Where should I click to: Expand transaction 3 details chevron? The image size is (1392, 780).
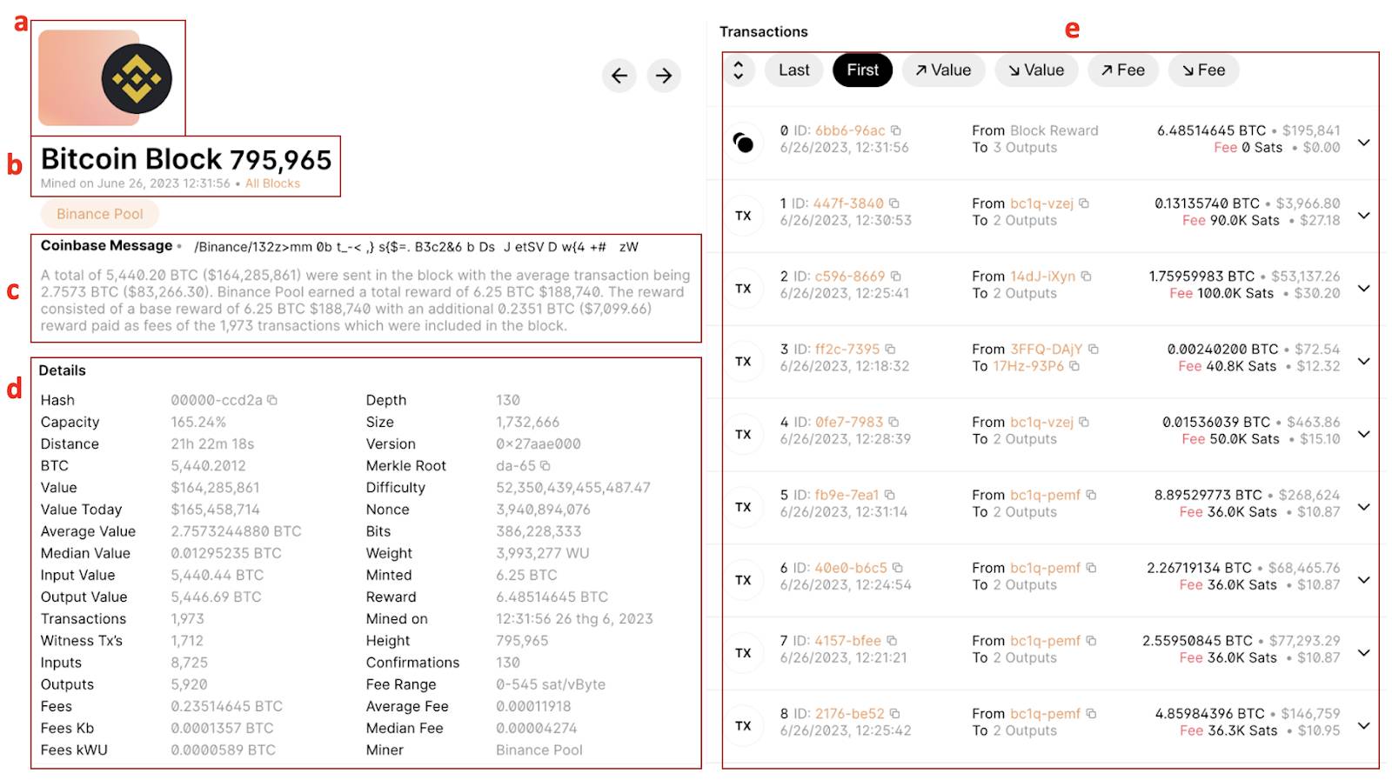pyautogui.click(x=1363, y=362)
